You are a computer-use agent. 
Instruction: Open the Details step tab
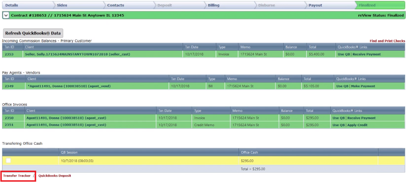(12, 5)
